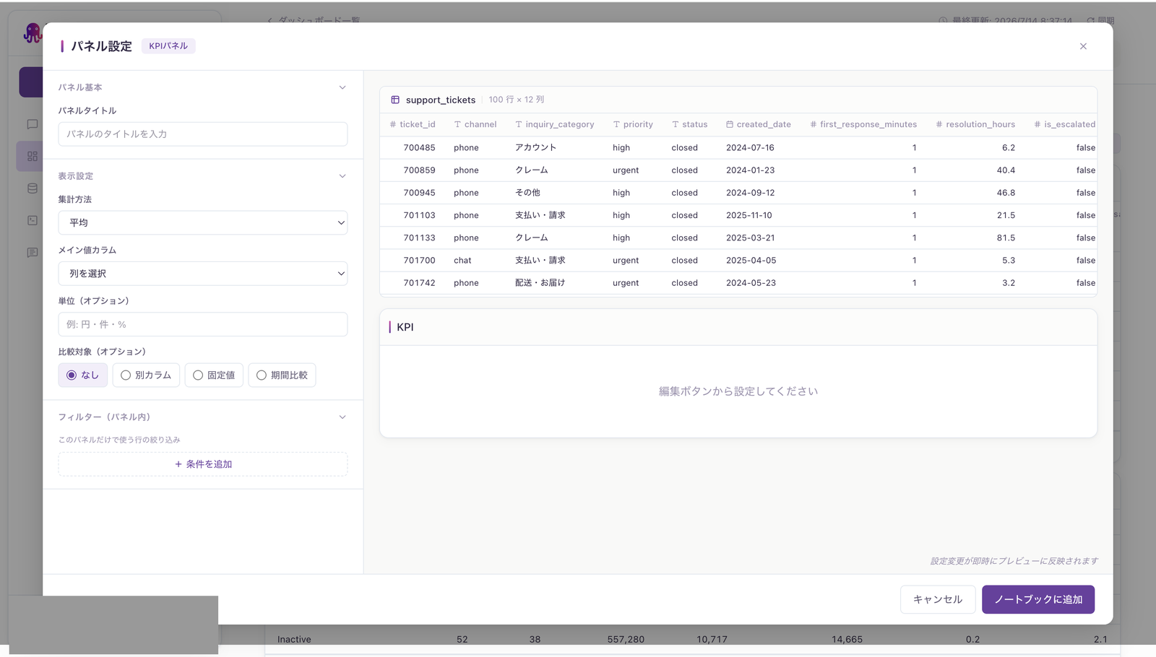Collapse the パネル基本 section

[x=342, y=87]
